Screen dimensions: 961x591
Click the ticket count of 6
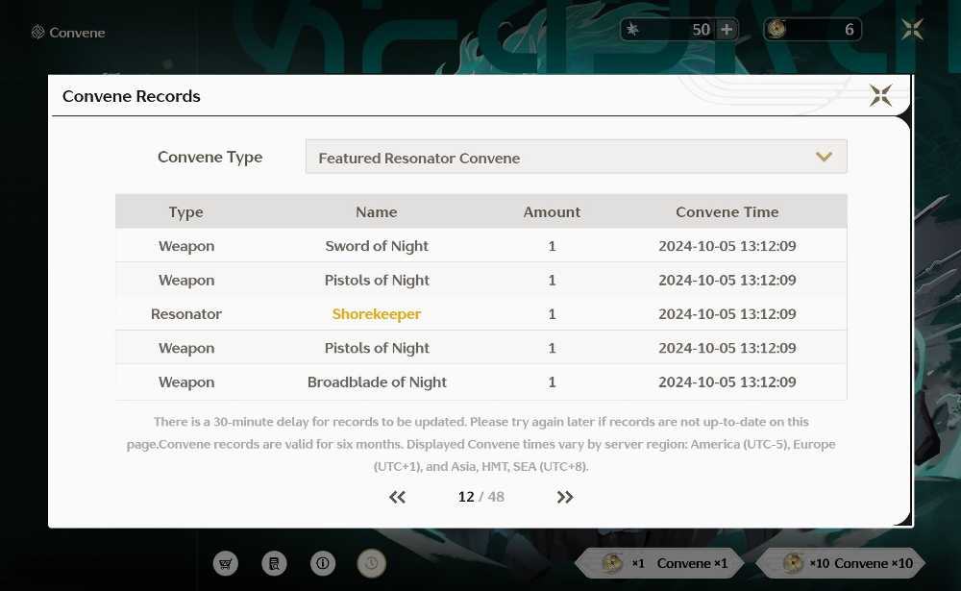tap(849, 30)
